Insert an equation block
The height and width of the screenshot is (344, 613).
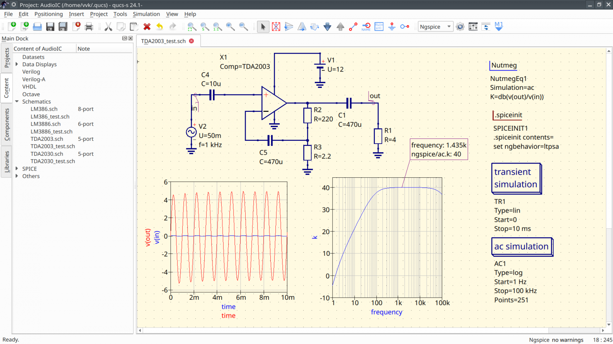[379, 27]
